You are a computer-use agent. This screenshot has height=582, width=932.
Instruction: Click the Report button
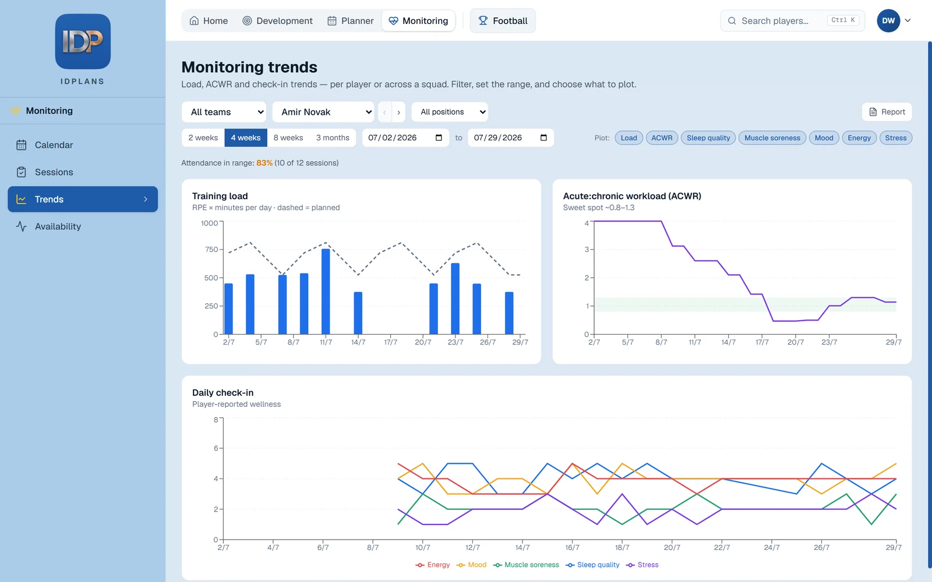coord(887,112)
